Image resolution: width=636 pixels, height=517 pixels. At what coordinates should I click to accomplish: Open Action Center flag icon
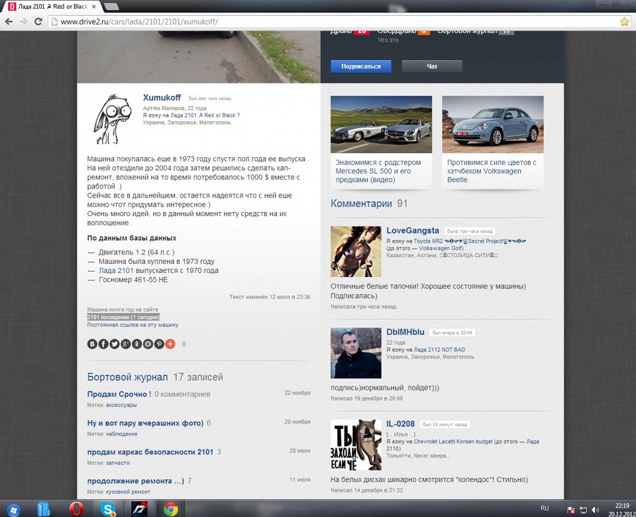click(570, 510)
